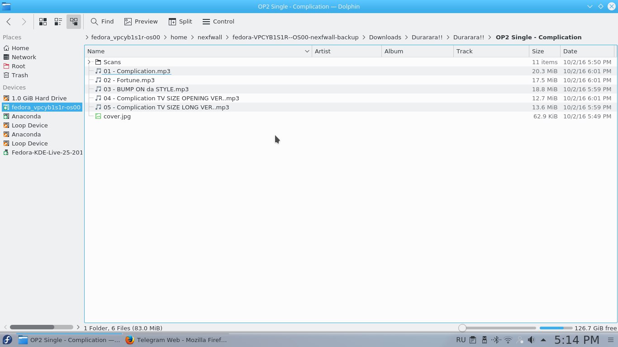The image size is (618, 347).
Task: Click audio icon of 05 - Complication TV SIZE LONG
Action: [x=98, y=107]
